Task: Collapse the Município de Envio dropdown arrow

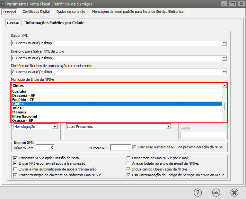Action: tap(224, 86)
